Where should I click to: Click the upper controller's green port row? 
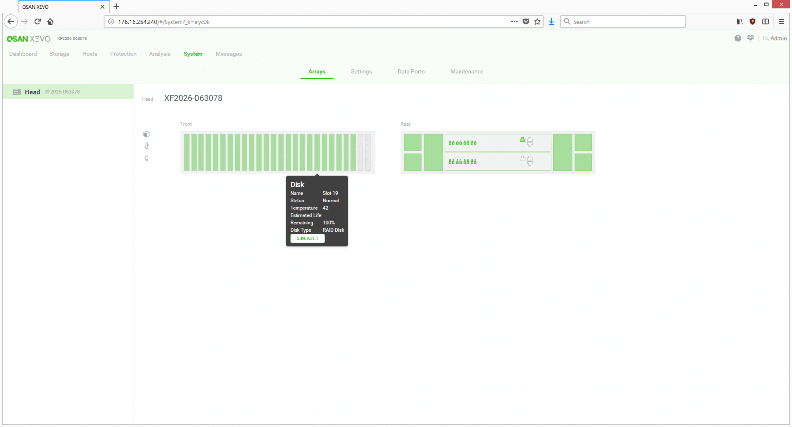click(463, 142)
